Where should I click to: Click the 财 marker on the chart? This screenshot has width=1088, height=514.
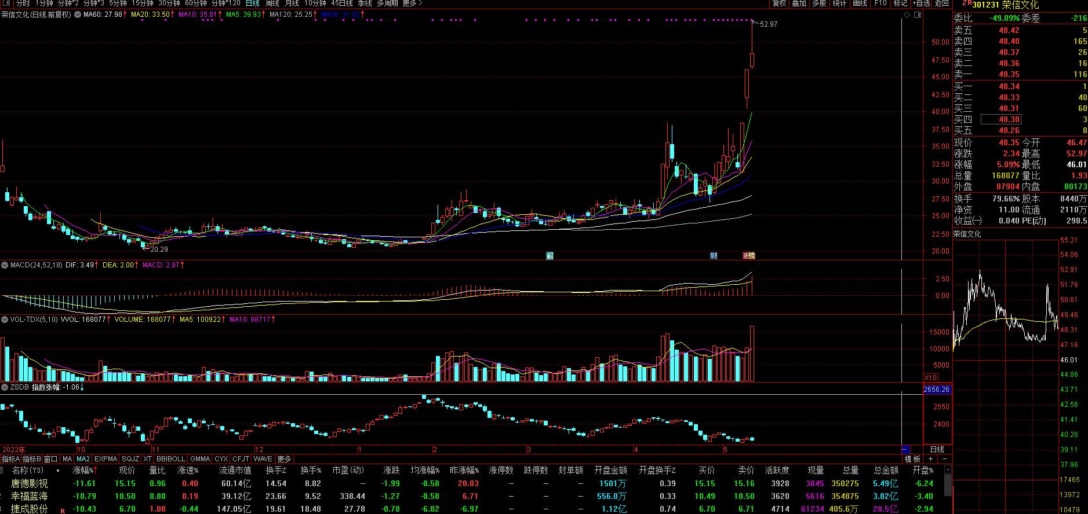coord(714,255)
